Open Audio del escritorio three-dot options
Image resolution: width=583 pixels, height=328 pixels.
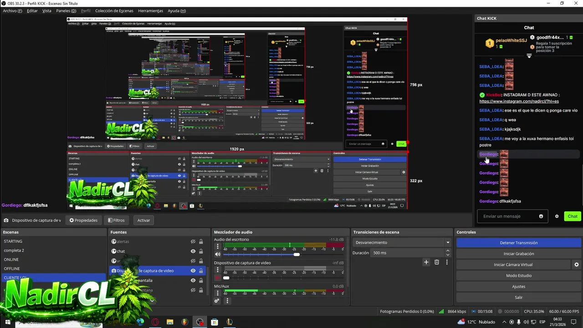[218, 246]
